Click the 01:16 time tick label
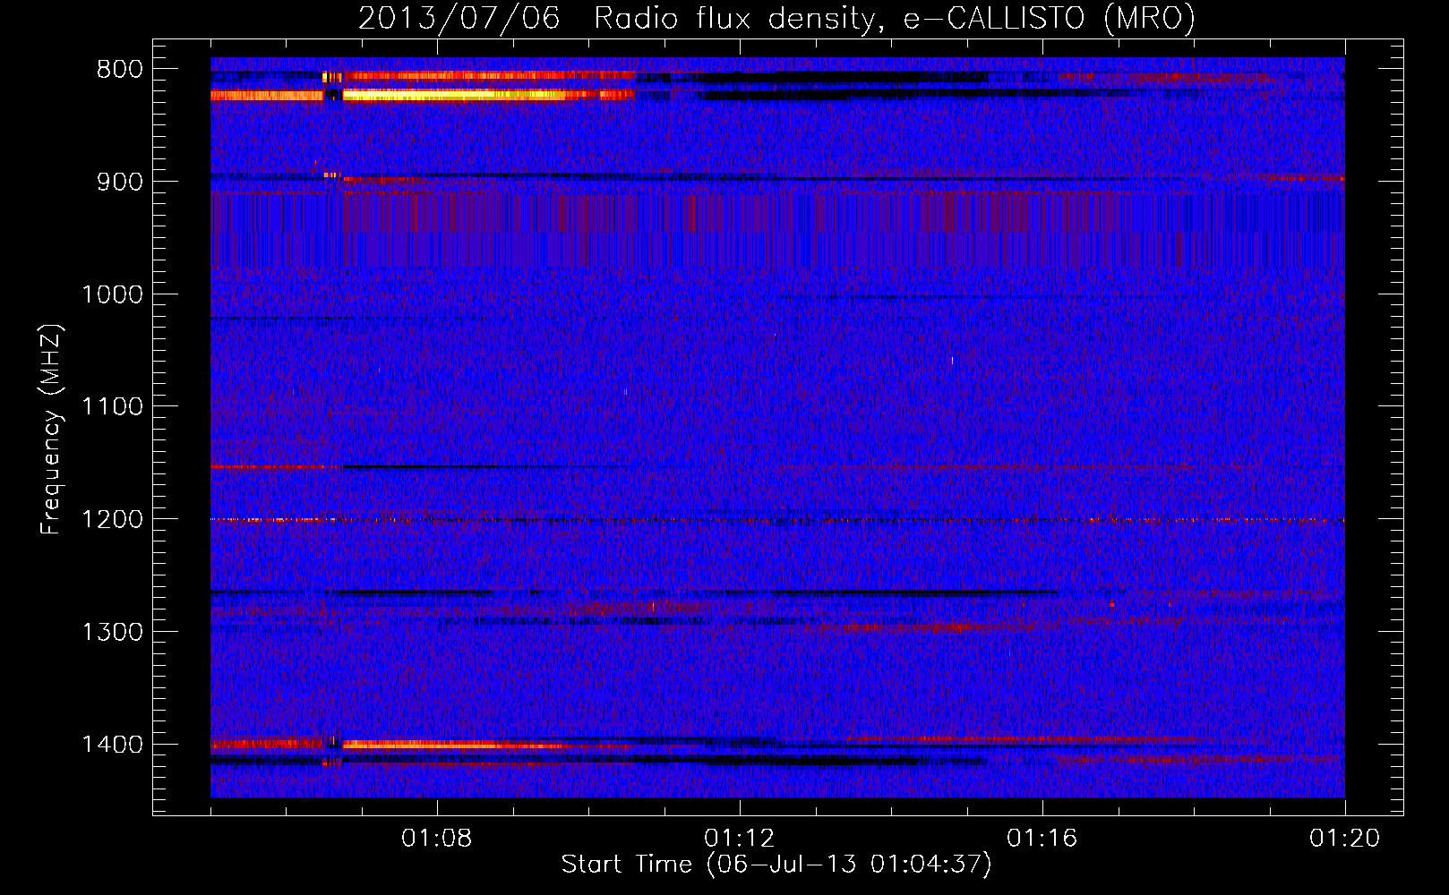This screenshot has width=1449, height=895. tap(1042, 839)
